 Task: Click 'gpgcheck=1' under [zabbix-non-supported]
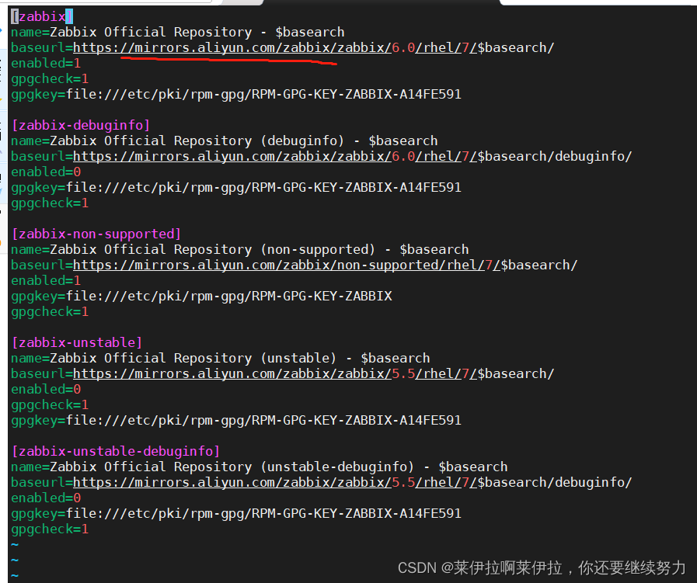[50, 312]
